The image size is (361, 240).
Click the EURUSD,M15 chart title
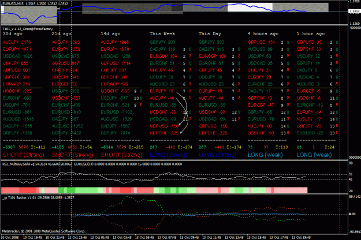13,4
